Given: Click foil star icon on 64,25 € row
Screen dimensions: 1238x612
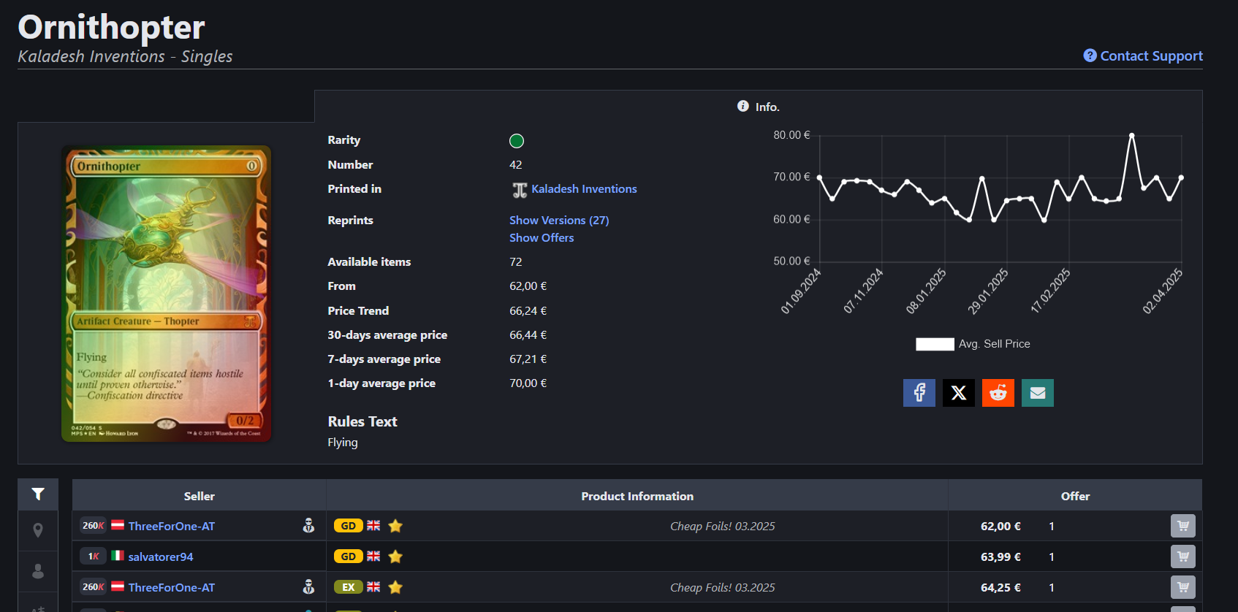Looking at the screenshot, I should (x=395, y=587).
